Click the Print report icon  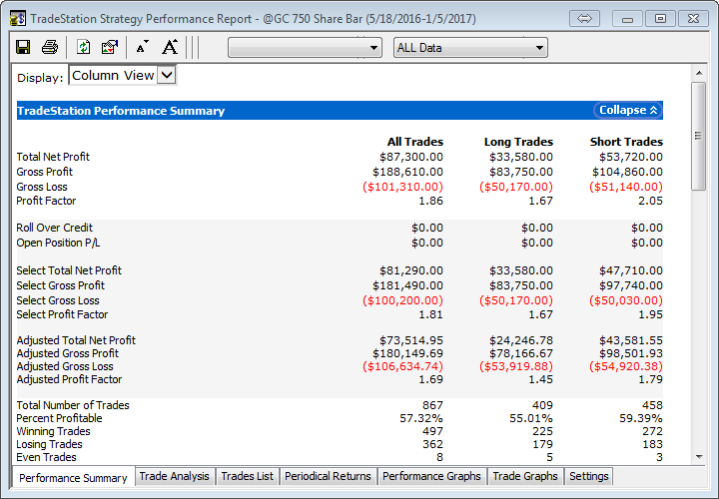pos(50,47)
